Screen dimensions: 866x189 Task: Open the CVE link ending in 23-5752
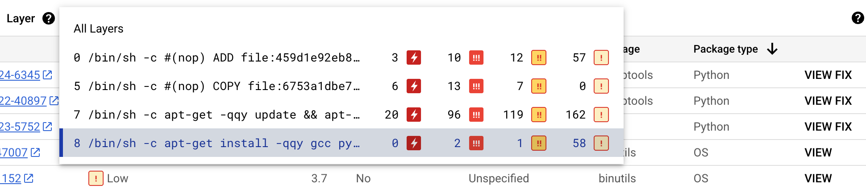click(x=20, y=127)
